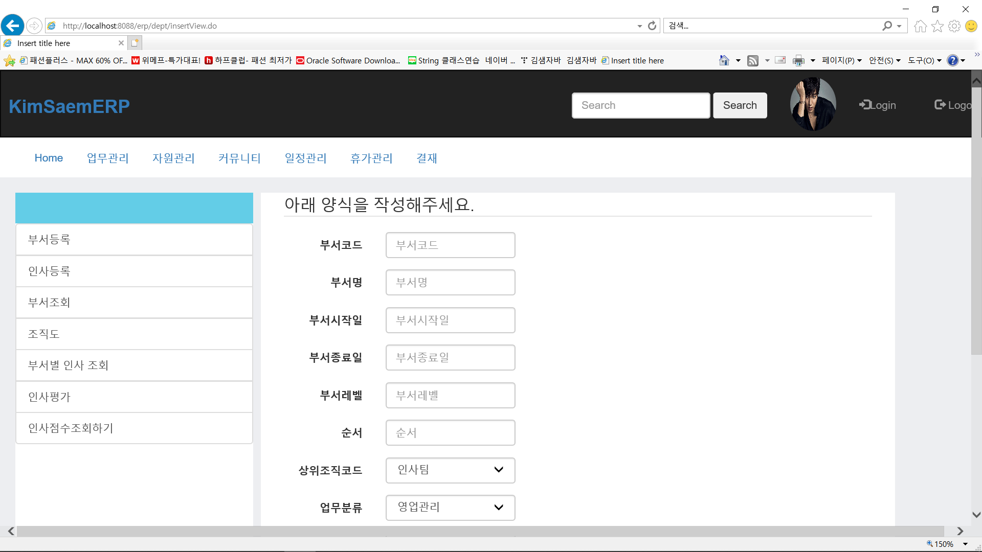Expand the 업무분류 dropdown
The height and width of the screenshot is (552, 982).
pyautogui.click(x=450, y=508)
